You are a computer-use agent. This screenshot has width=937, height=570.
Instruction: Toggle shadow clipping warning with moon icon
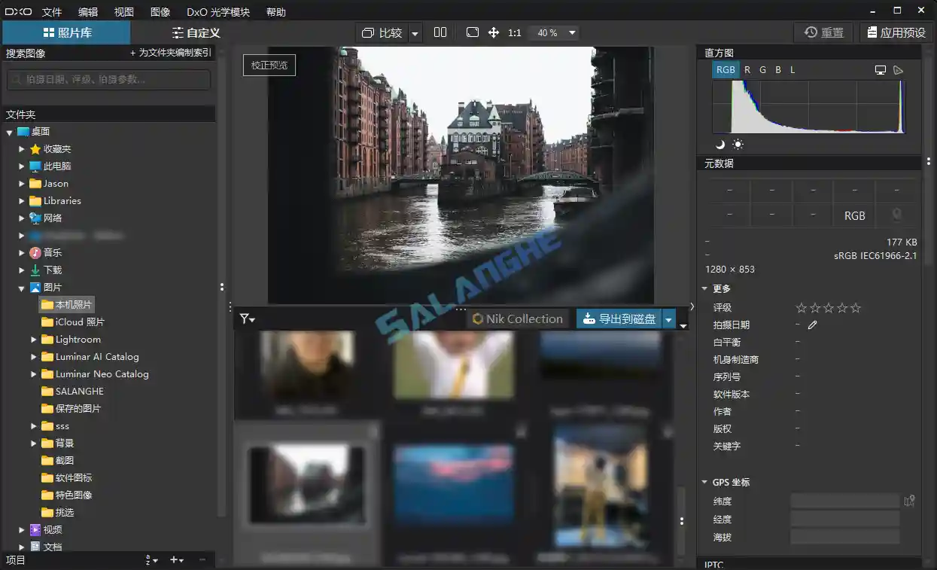pyautogui.click(x=719, y=144)
